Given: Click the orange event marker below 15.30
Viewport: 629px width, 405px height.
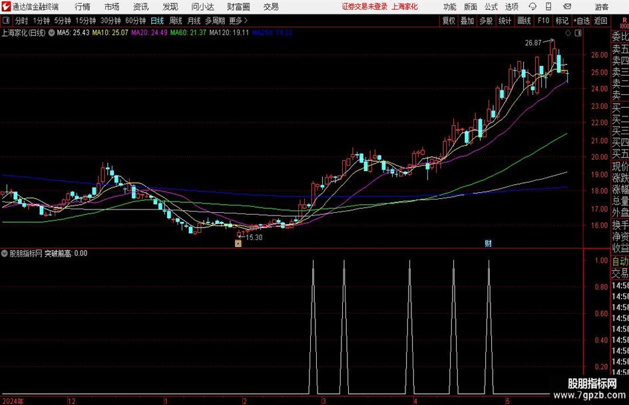Looking at the screenshot, I should 238,243.
